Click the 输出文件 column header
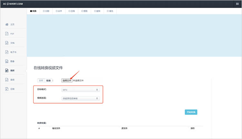 56,128
